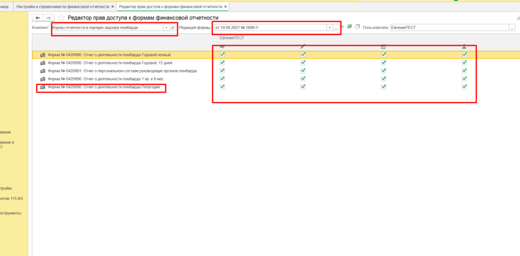520x256 pixels.
Task: Open the Редакция формы dropdown arrow
Action: coord(329,27)
